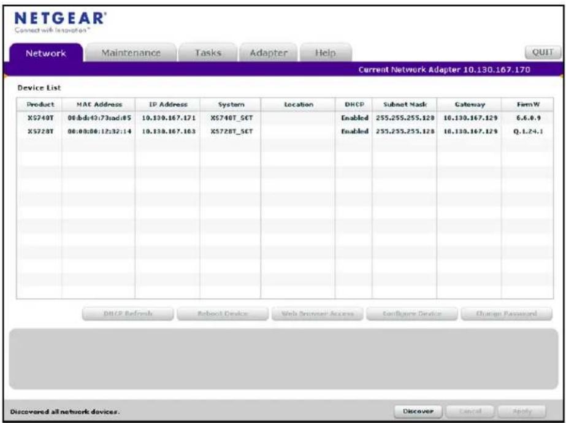Click the Change Password button
Viewport: 566px width, 423px height.
coord(507,314)
